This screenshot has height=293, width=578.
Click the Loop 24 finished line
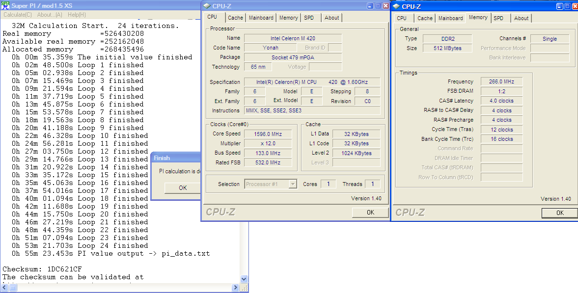pos(80,245)
